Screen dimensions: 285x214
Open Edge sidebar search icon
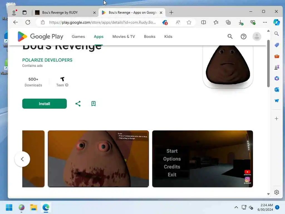[x=276, y=34]
